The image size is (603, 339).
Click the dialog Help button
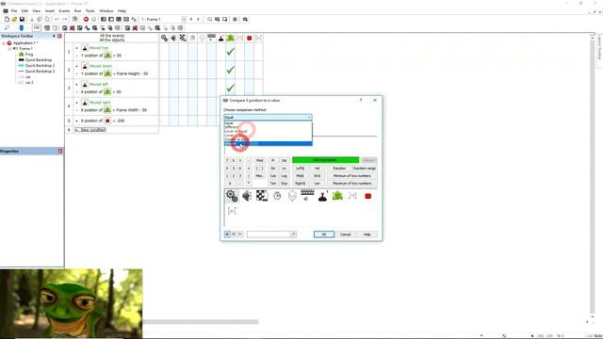(367, 234)
